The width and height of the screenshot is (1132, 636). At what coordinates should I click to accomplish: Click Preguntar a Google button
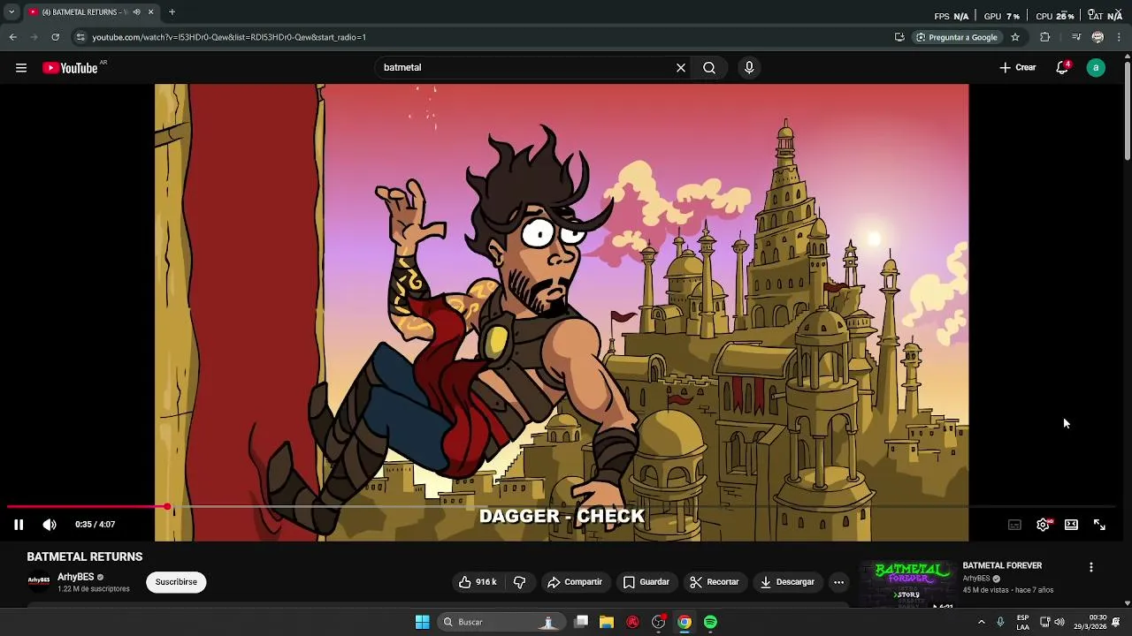point(957,37)
